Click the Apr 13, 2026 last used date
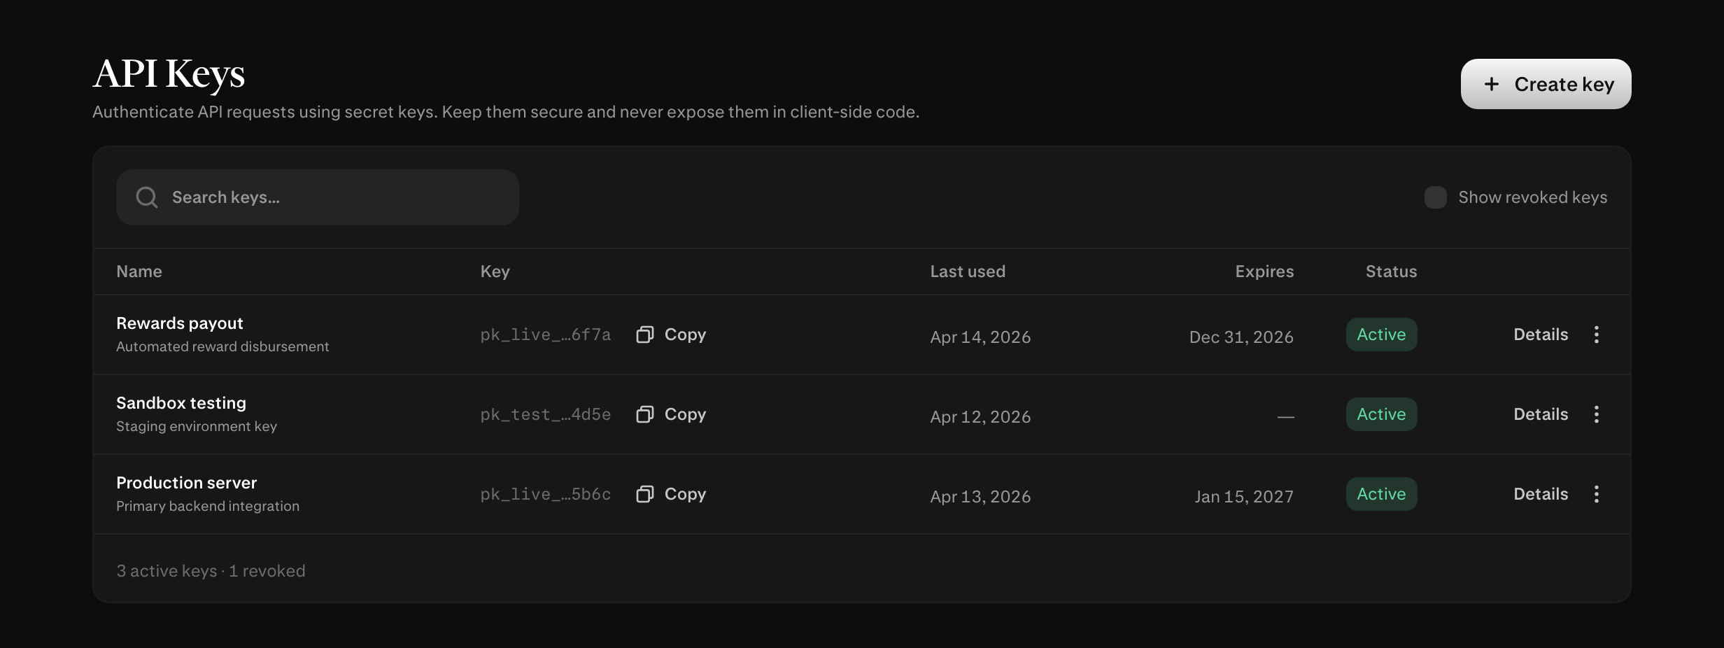Viewport: 1724px width, 648px height. [980, 497]
